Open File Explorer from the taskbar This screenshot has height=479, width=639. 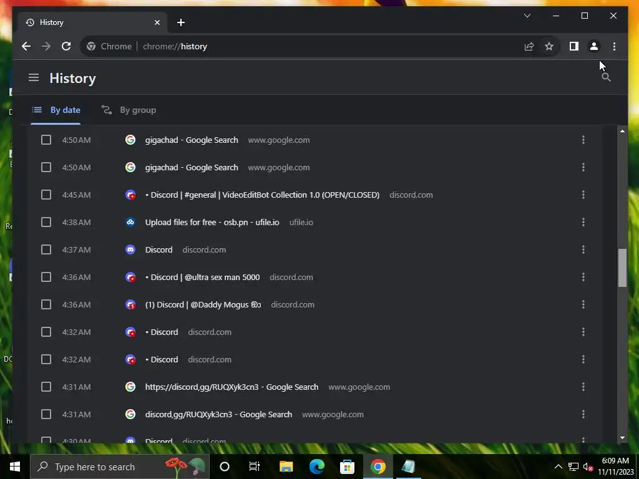pos(286,467)
